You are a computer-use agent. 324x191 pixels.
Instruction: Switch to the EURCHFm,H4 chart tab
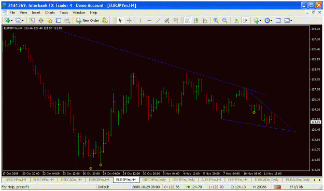pos(44,180)
